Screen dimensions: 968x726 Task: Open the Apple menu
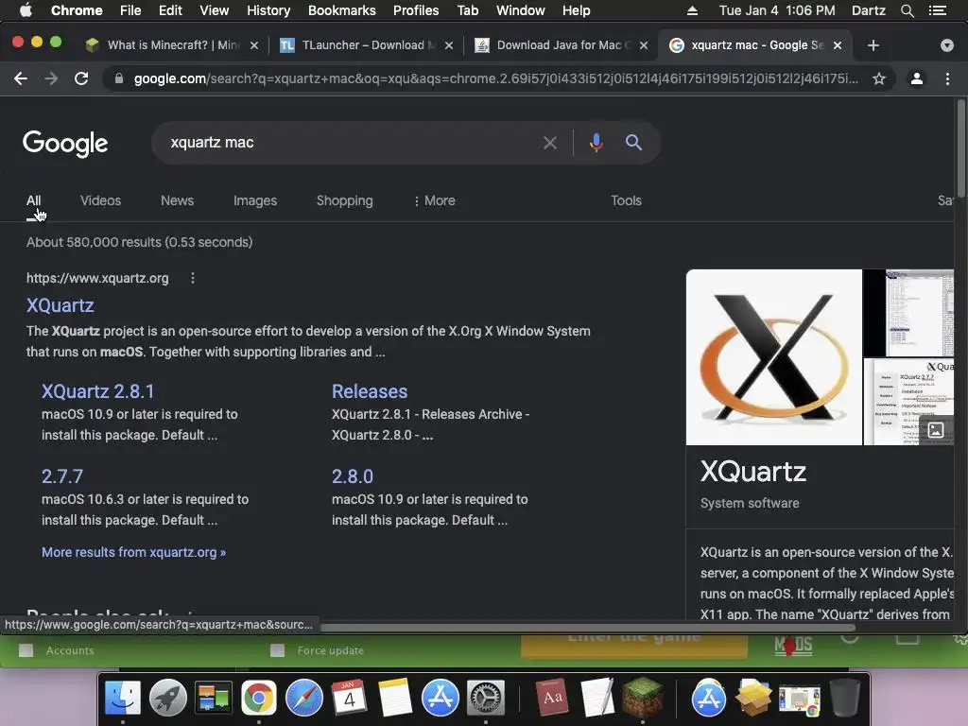(26, 10)
